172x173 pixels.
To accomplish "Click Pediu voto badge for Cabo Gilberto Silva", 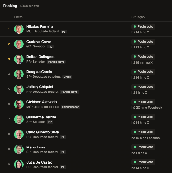I will [143, 132].
